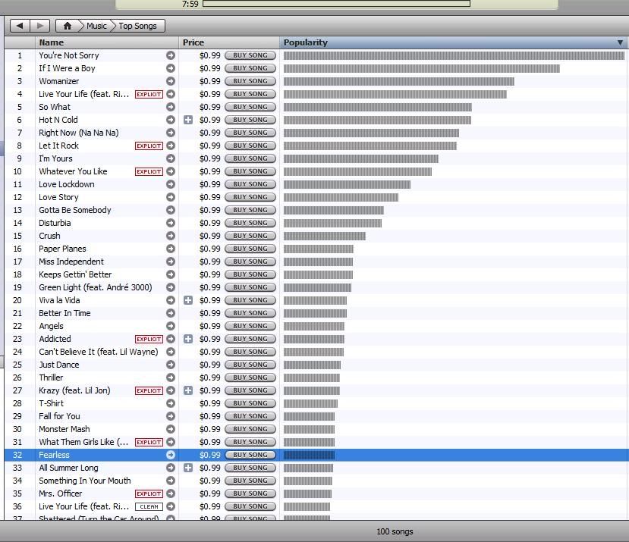
Task: Click plus icon beside All Summer Long
Action: [x=188, y=468]
